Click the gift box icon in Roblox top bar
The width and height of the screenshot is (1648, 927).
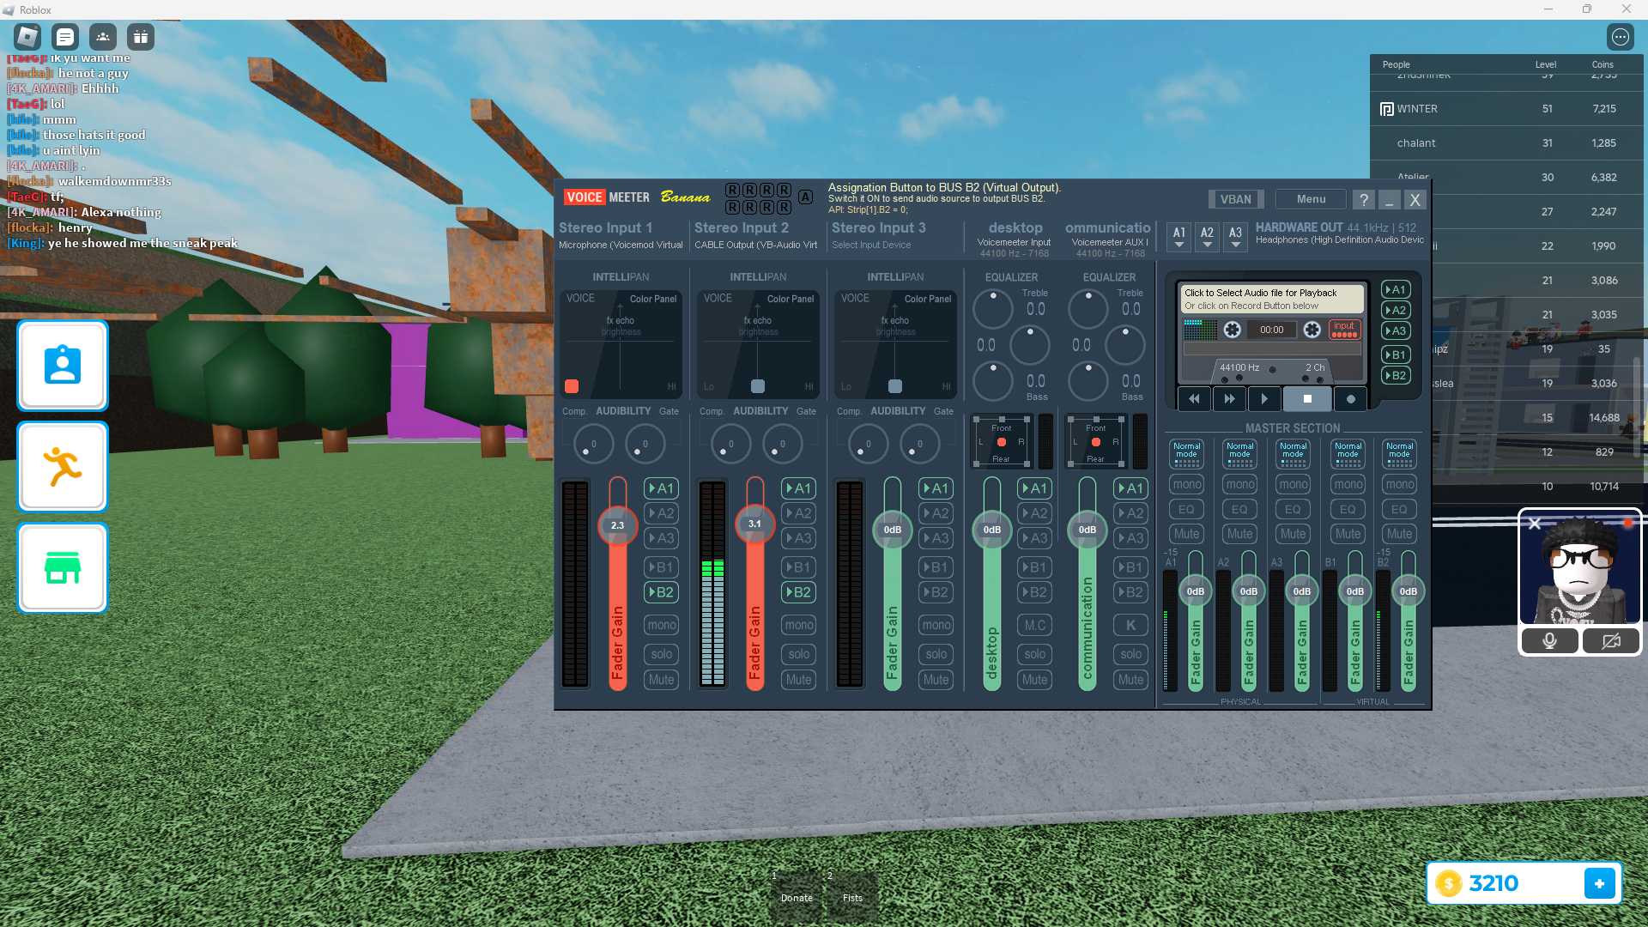tap(141, 37)
